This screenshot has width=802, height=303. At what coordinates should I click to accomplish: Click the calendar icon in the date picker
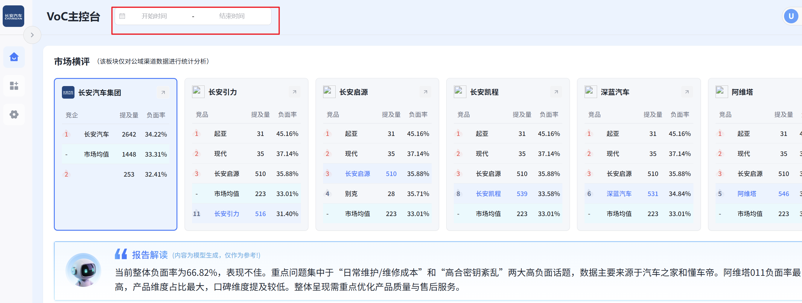point(122,16)
